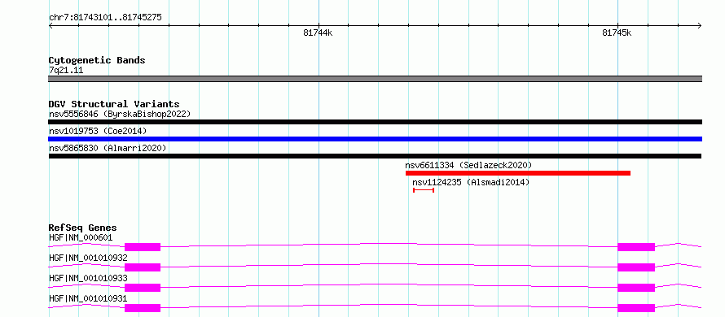
Task: Click the 7q21.11 band label
Action: click(x=66, y=71)
